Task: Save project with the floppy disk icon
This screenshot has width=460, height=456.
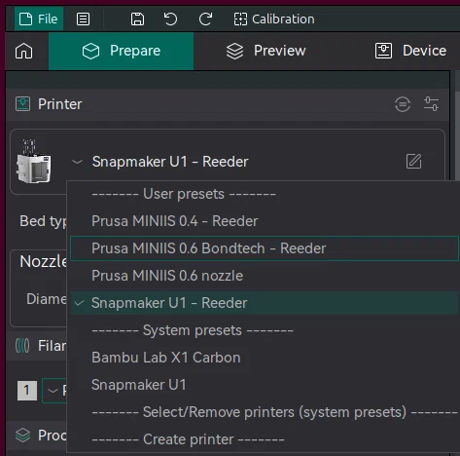Action: 137,19
